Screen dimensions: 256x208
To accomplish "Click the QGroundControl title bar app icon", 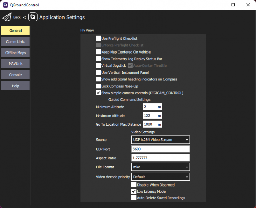I will (5, 5).
